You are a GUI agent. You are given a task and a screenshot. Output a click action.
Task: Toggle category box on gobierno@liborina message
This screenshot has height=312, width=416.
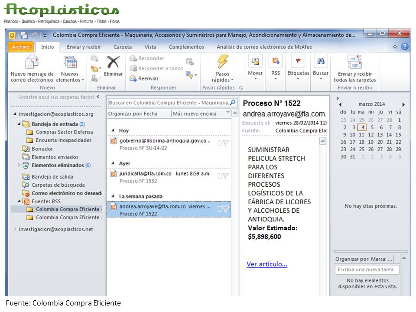(x=219, y=143)
